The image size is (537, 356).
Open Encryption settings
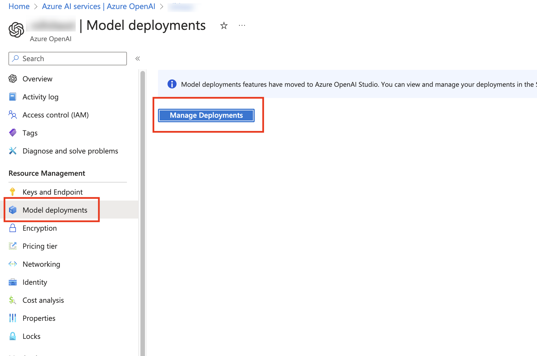pyautogui.click(x=40, y=228)
